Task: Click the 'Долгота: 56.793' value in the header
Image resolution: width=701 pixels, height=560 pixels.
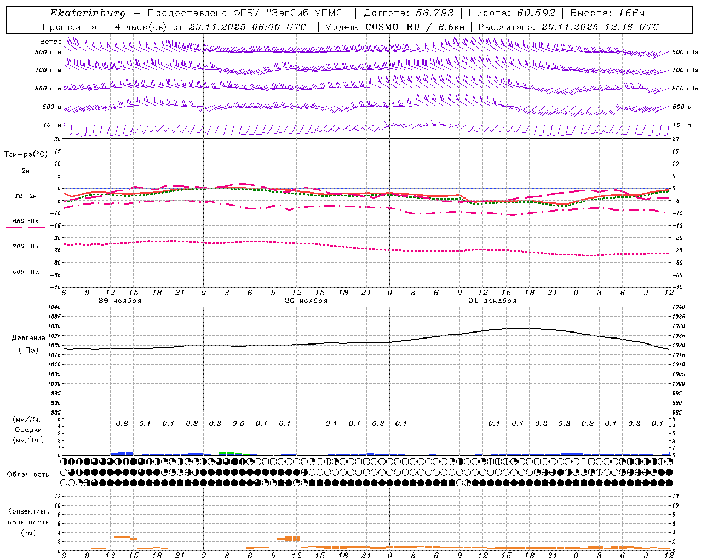Action: 409,13
